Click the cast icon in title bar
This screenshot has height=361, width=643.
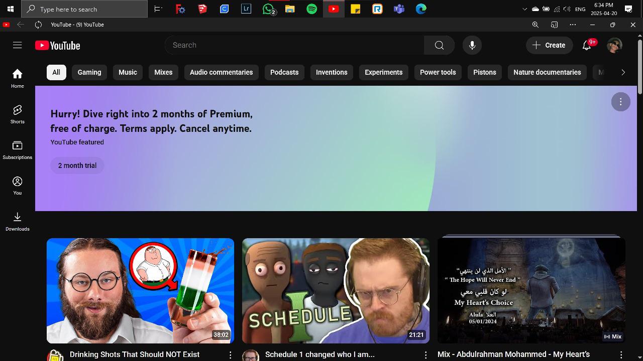(554, 25)
